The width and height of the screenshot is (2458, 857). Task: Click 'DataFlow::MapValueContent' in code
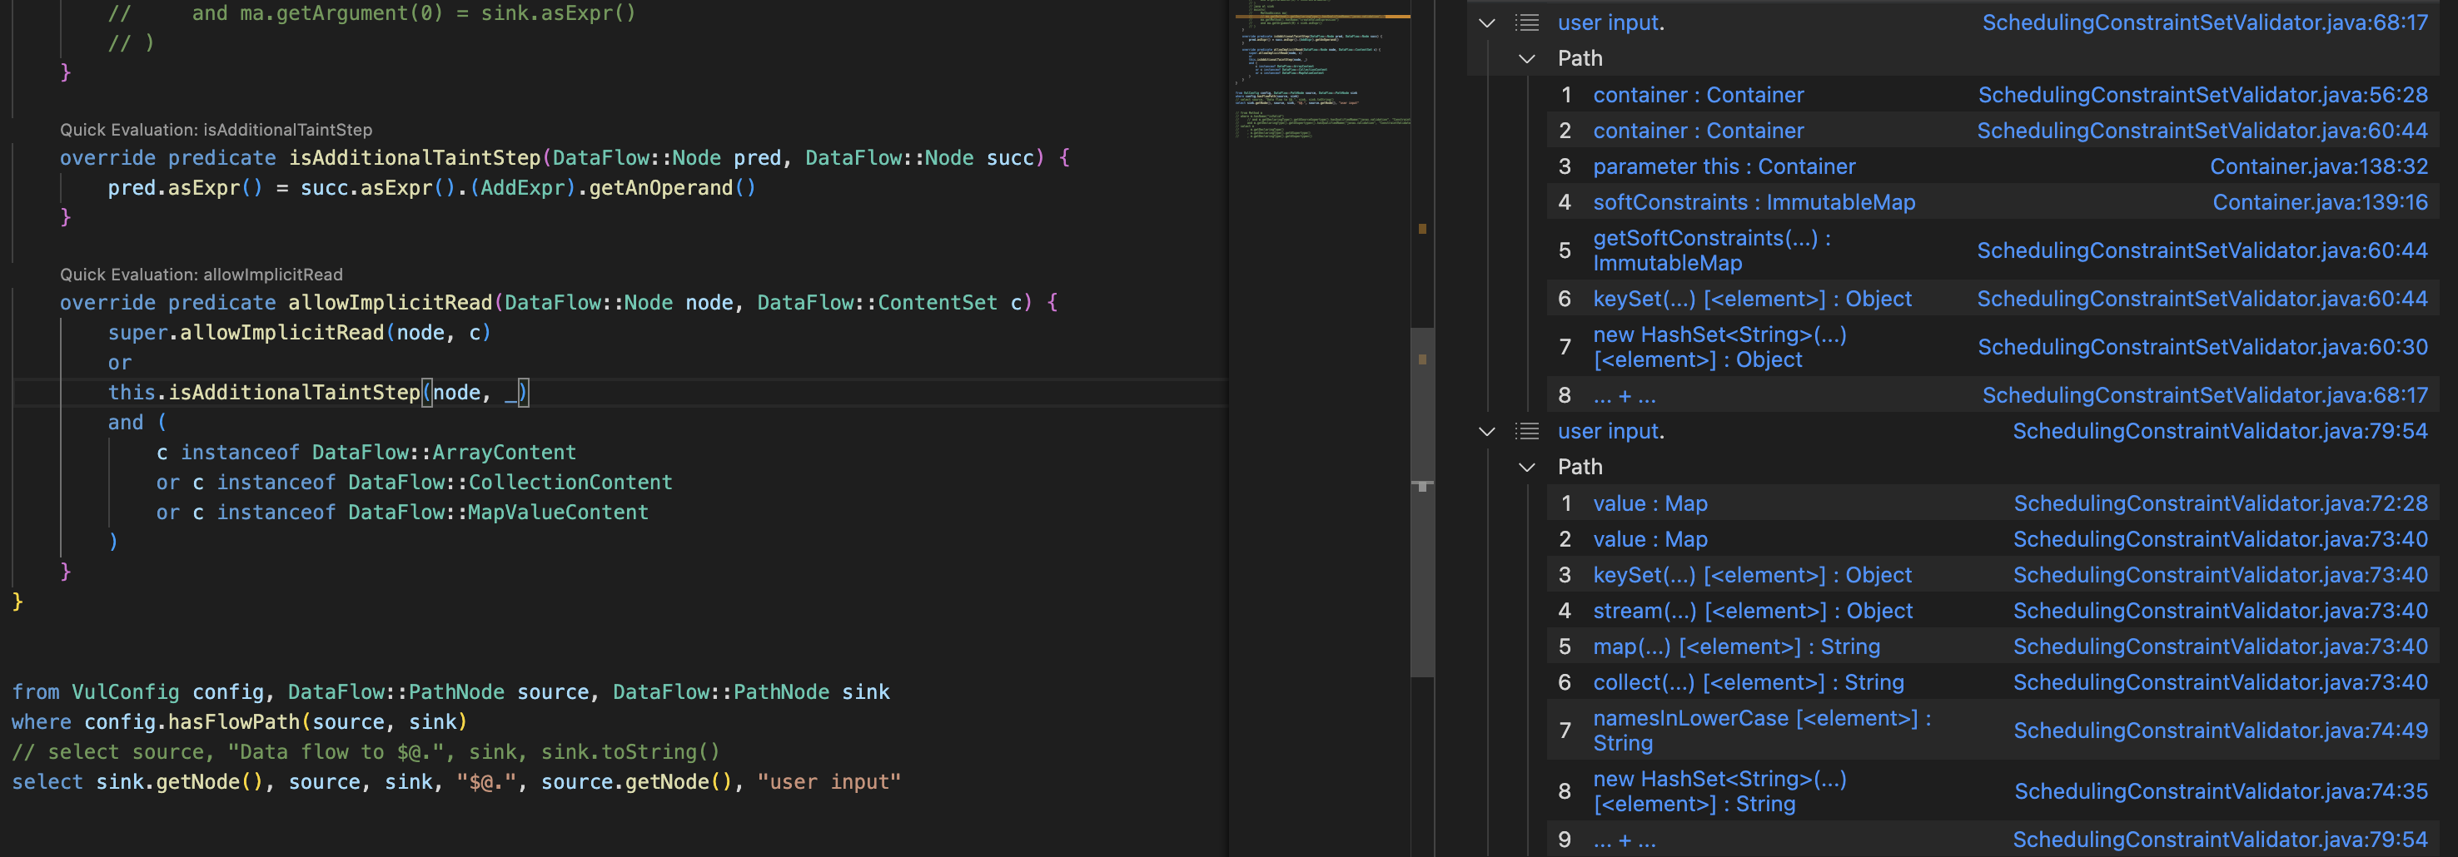click(498, 513)
